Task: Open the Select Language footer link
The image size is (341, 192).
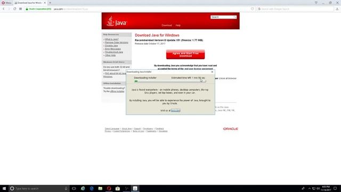Action: (112, 129)
